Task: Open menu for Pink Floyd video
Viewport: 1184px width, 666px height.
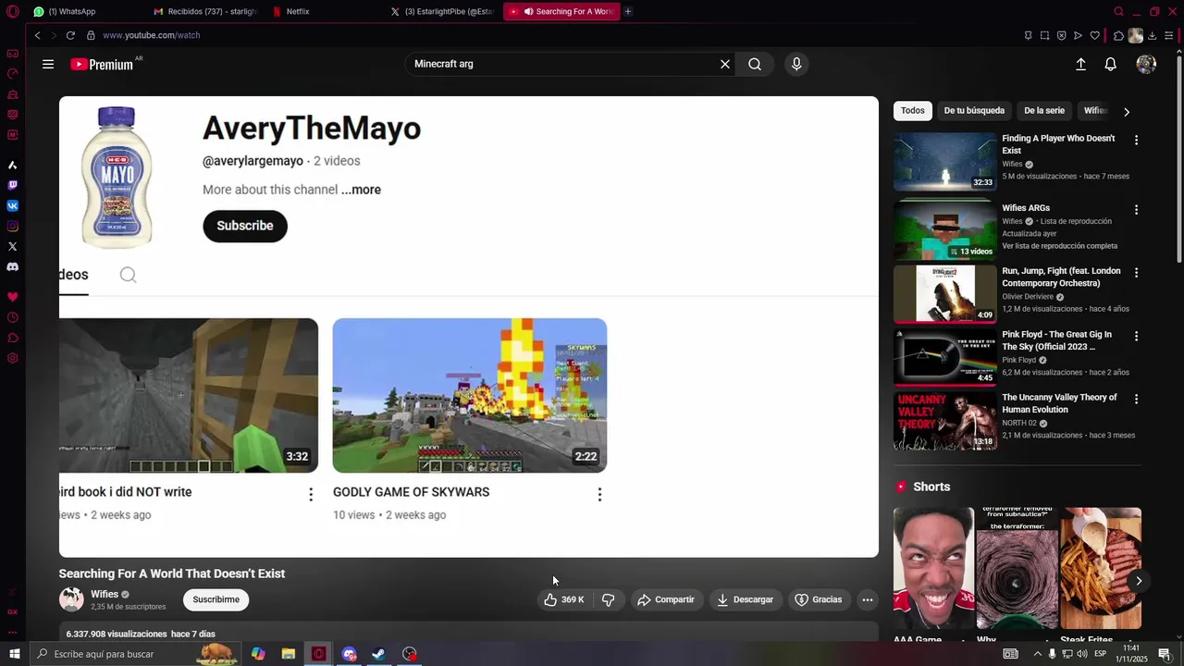Action: click(1136, 336)
